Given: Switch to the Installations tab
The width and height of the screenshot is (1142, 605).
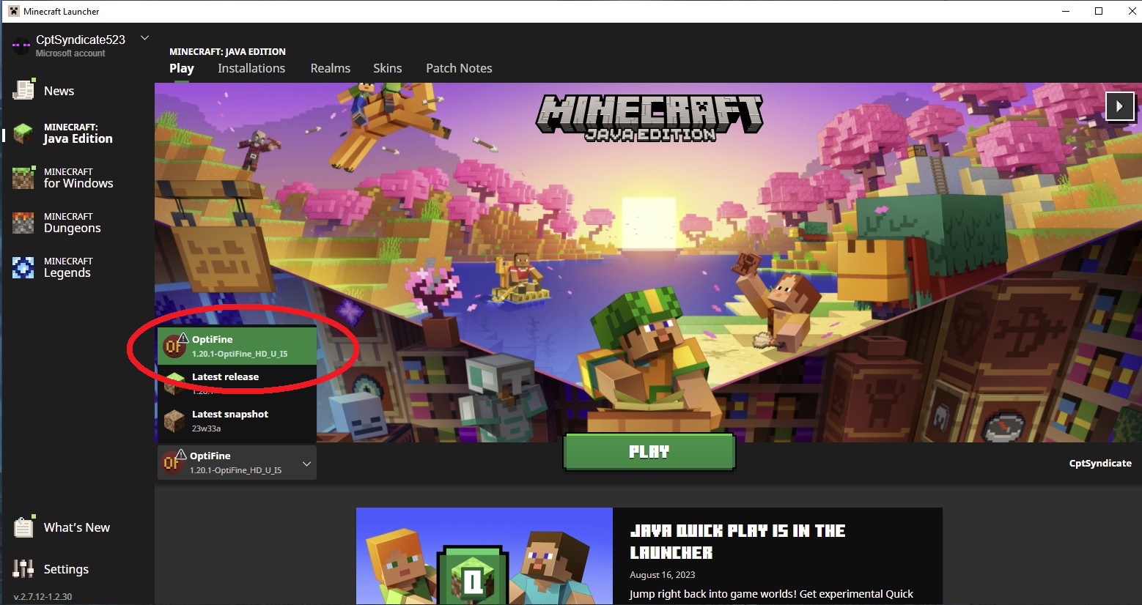Looking at the screenshot, I should [251, 68].
